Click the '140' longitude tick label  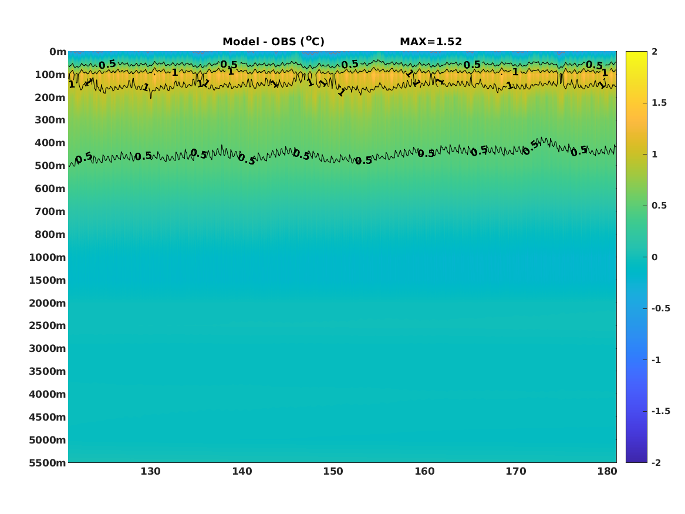242,471
